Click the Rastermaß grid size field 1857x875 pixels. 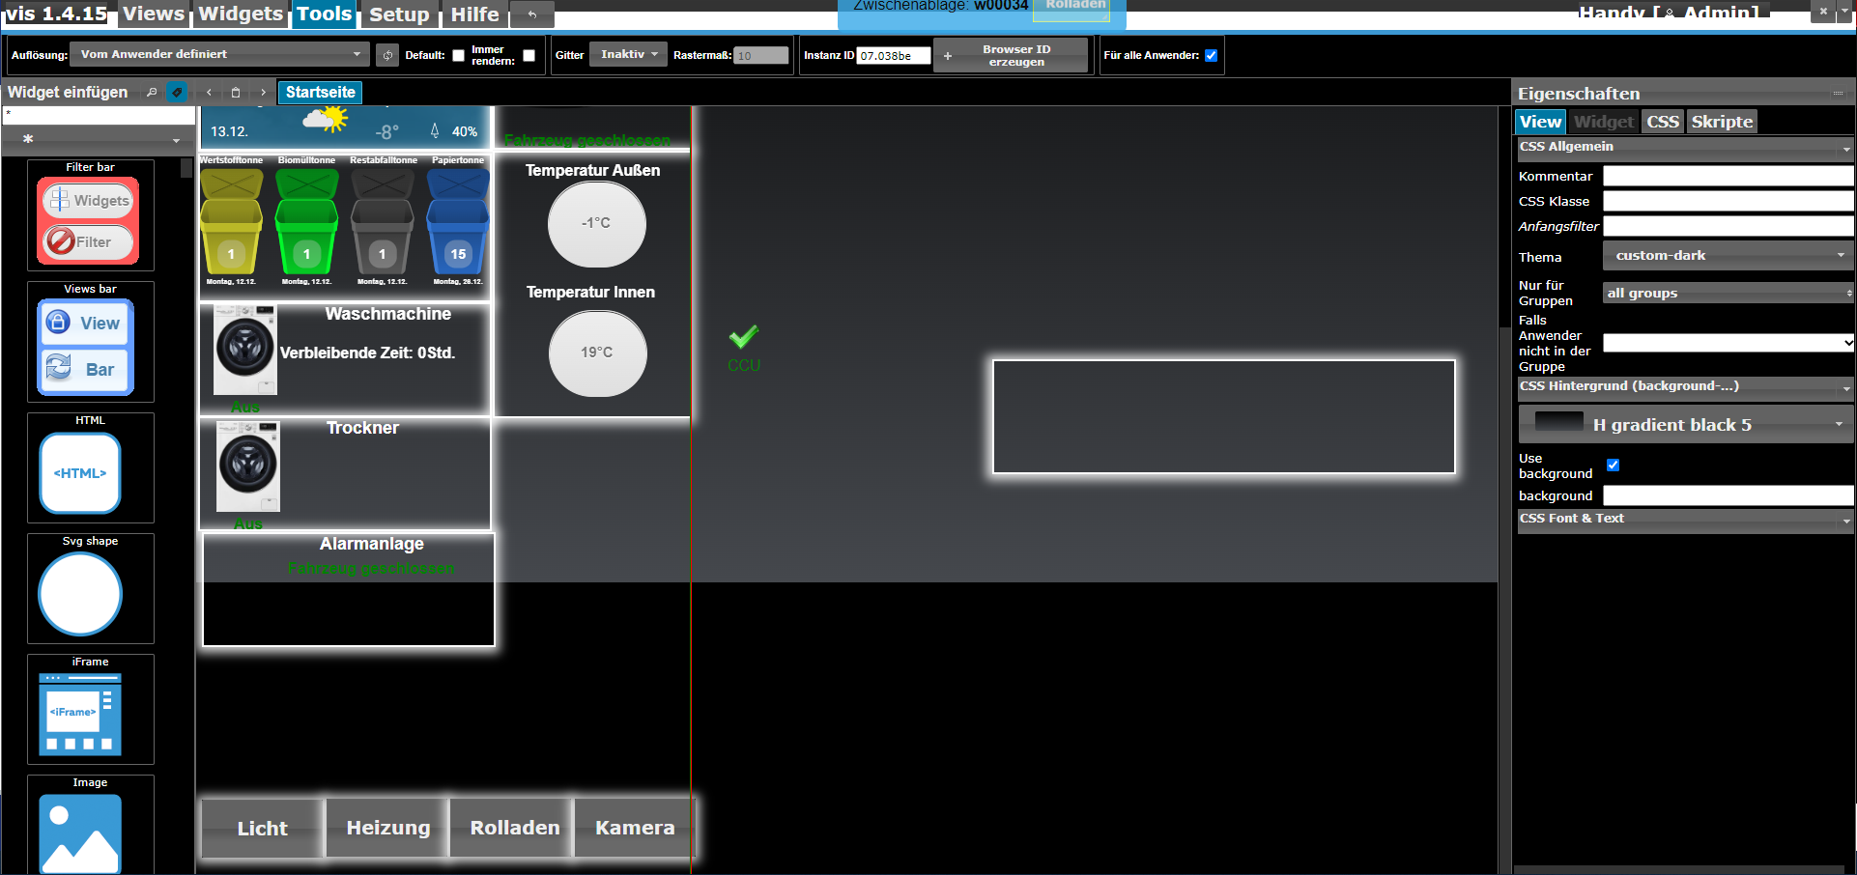761,56
